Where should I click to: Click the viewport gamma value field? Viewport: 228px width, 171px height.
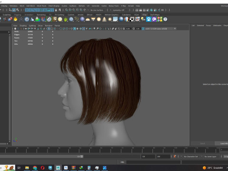138,28
